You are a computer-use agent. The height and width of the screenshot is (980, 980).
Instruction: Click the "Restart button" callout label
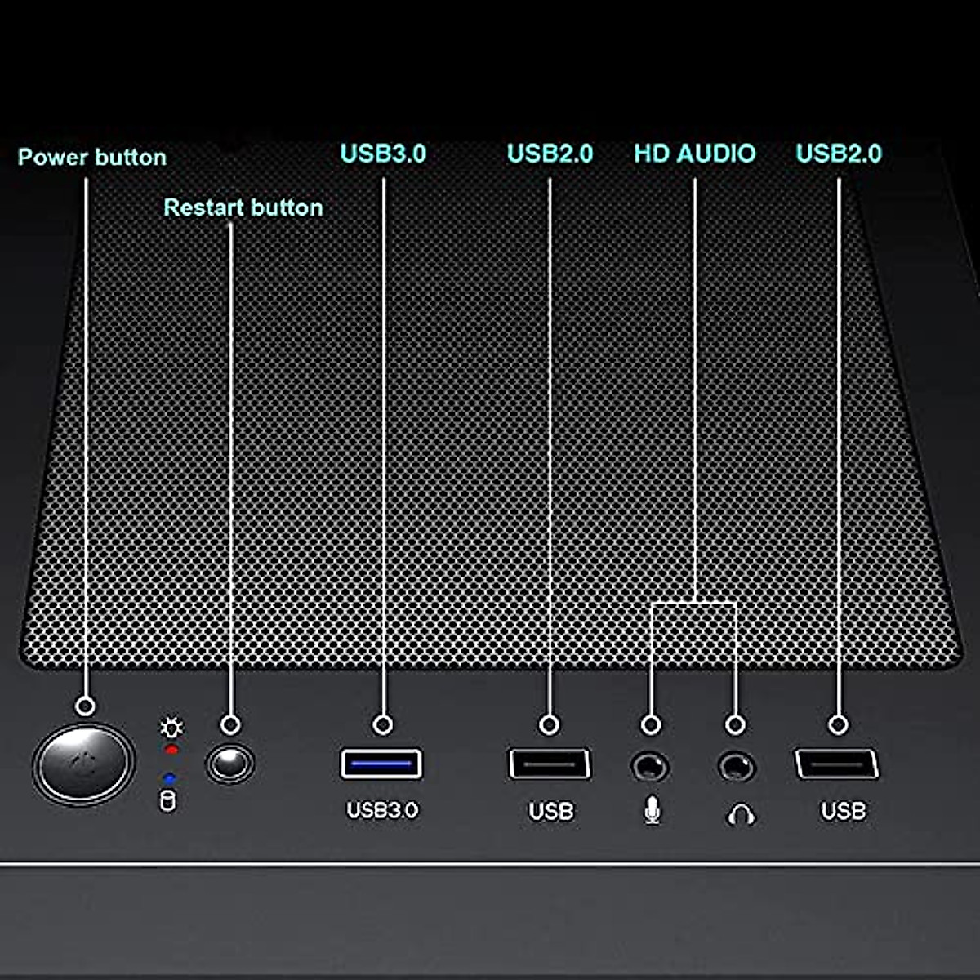[x=243, y=207]
